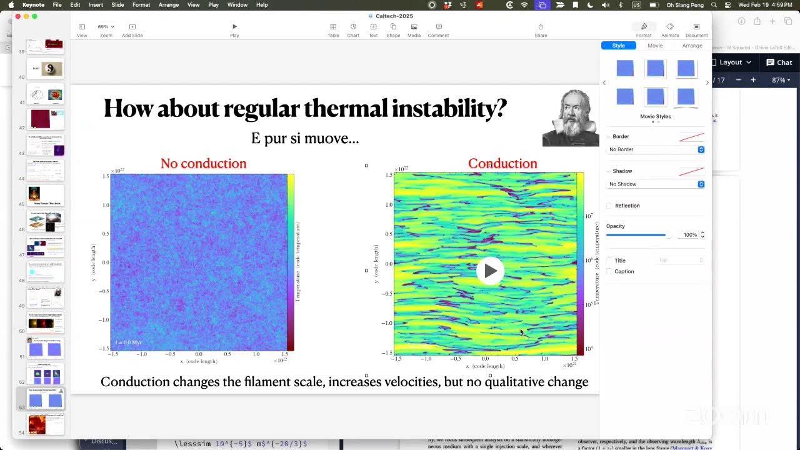Open the Wi-Fi status menu

tap(524, 5)
